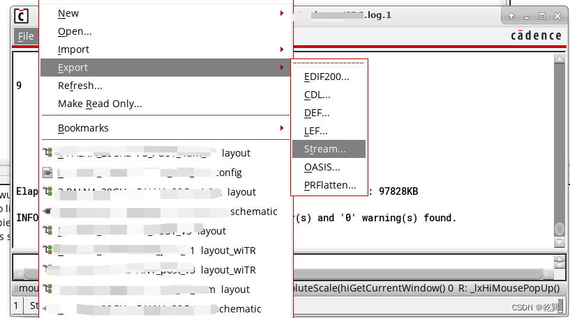Select EDIF200... export format
Viewport: 570px width, 318px height.
click(327, 77)
